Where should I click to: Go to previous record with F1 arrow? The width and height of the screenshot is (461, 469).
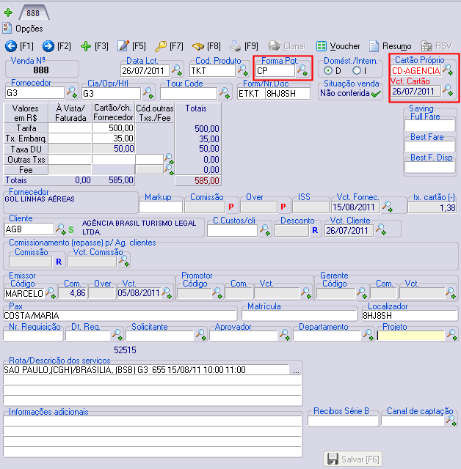click(x=11, y=46)
